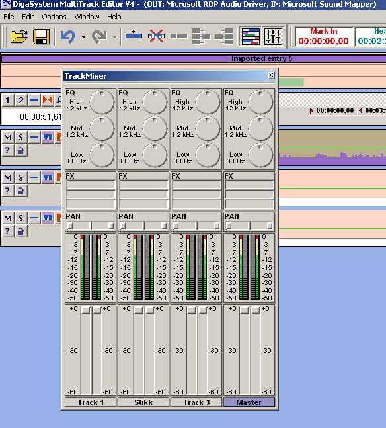Mute the first track with M
Viewport: 386px width, 428px height.
8,137
